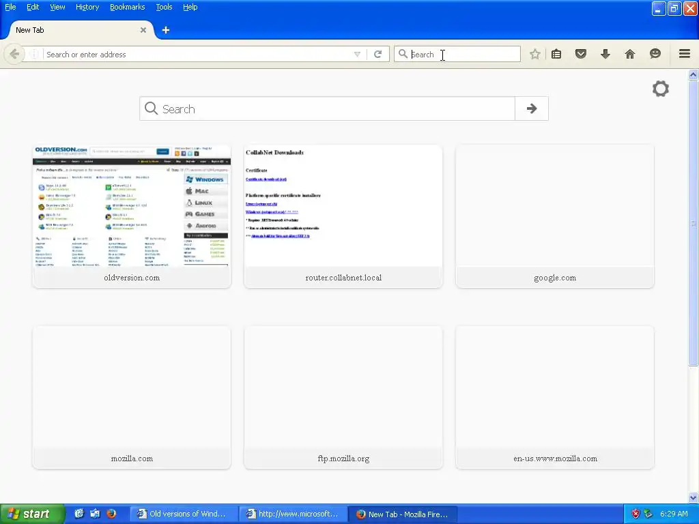699x524 pixels.
Task: Click the scrollbar down arrow
Action: point(693,497)
